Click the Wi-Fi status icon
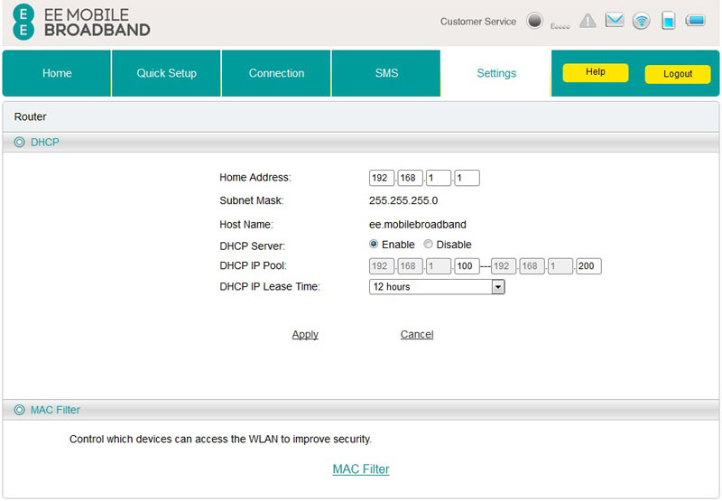 [641, 21]
